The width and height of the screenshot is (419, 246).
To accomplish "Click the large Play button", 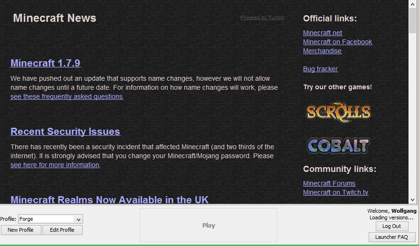I will point(209,226).
